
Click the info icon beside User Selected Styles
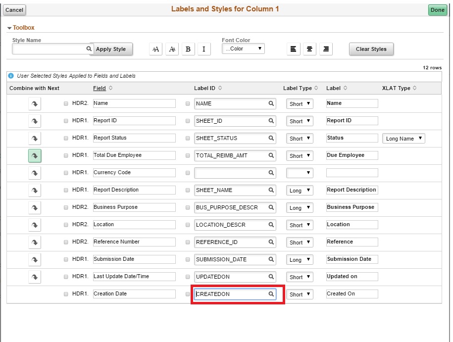[11, 76]
